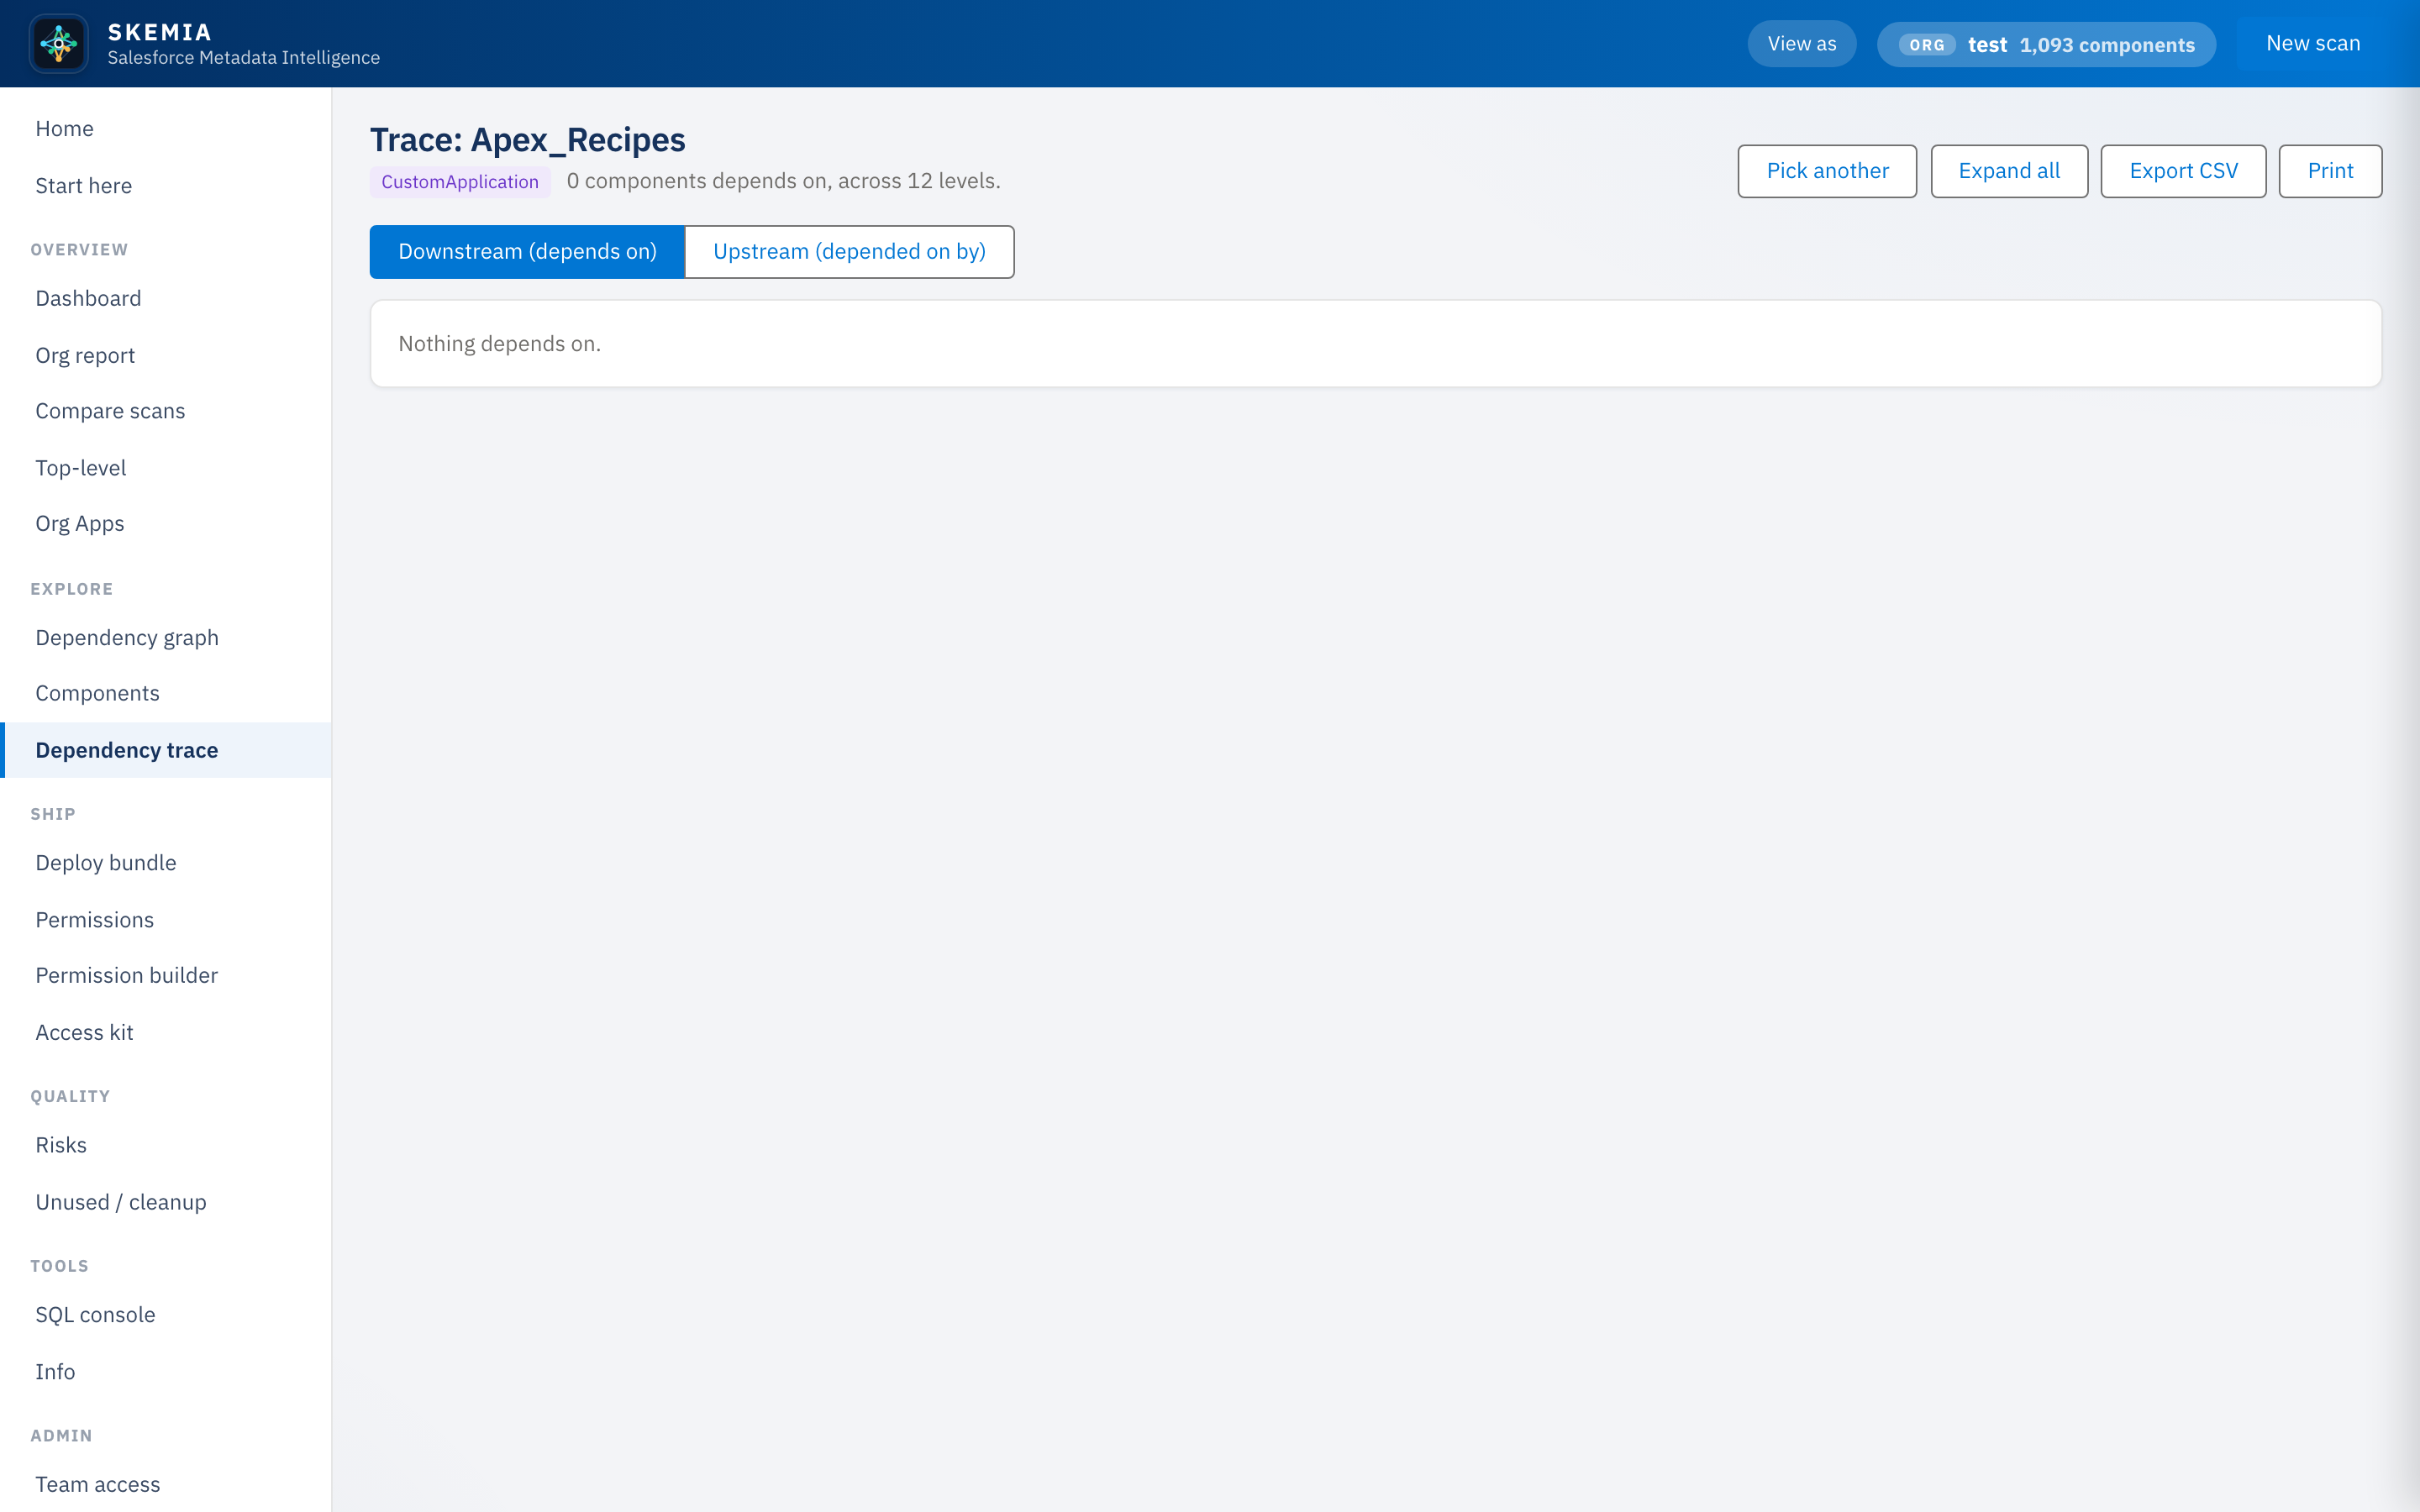Viewport: 2420px width, 1512px height.
Task: Click the Skemia logo icon
Action: [58, 43]
